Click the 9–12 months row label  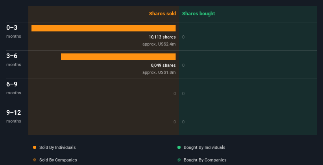(x=14, y=116)
